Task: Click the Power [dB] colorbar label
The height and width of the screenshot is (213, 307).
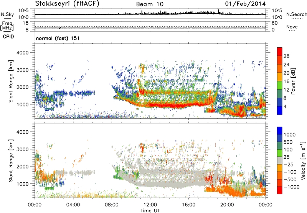Action: 293,81
